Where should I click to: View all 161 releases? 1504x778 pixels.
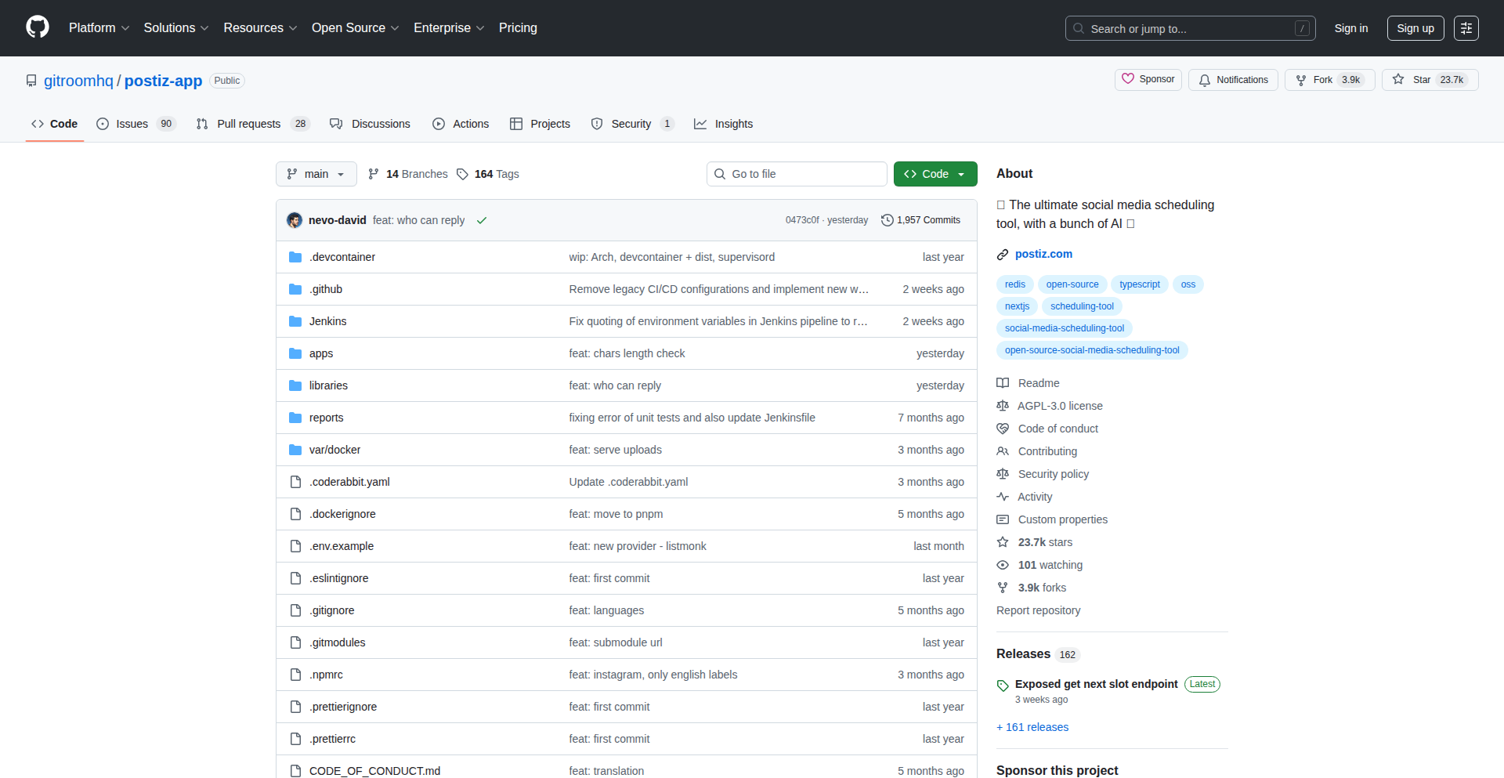1032,727
